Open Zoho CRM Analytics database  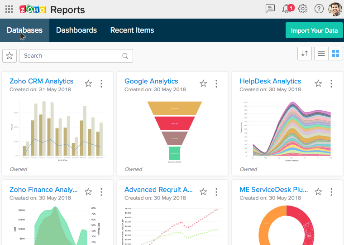point(42,81)
